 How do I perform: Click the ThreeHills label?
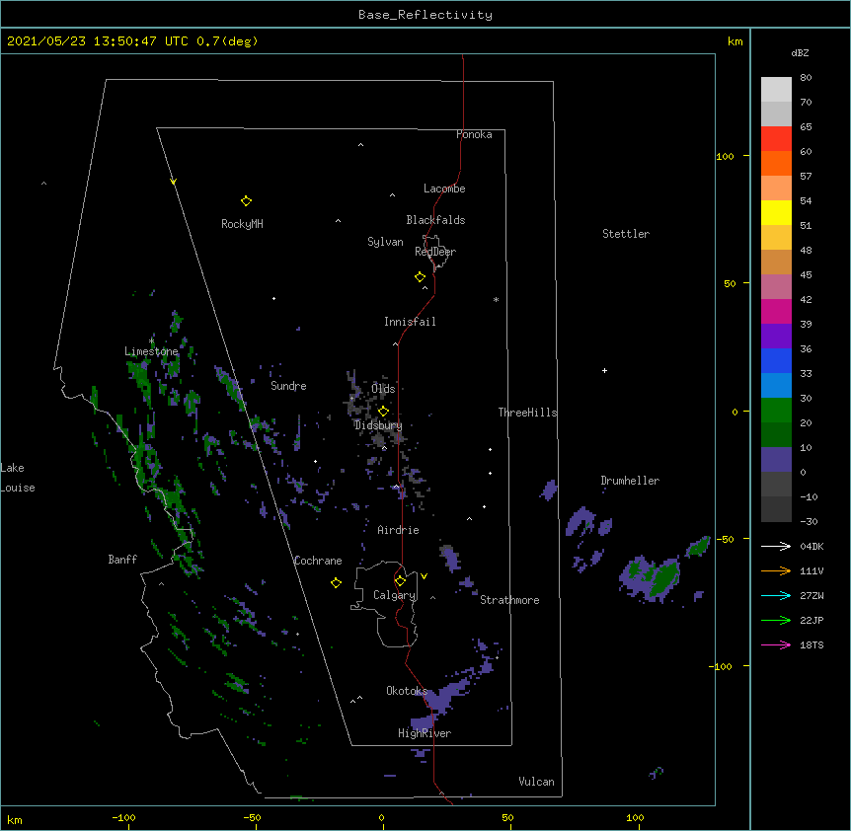coord(528,413)
